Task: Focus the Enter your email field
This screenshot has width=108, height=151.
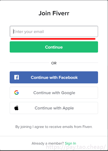Action: 54,31
